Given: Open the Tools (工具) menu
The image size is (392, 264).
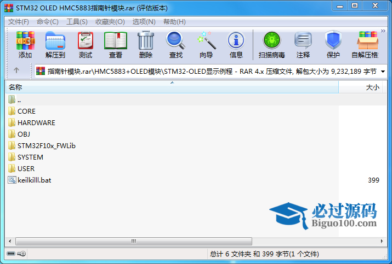Looking at the screenshot, I should point(77,22).
